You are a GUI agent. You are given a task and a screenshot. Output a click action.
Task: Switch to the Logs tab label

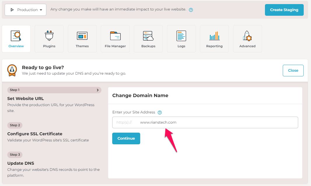pyautogui.click(x=181, y=46)
